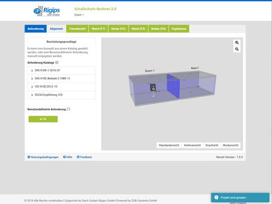Switch to Draufsicht view
The height and width of the screenshot is (204, 272).
pyautogui.click(x=212, y=145)
